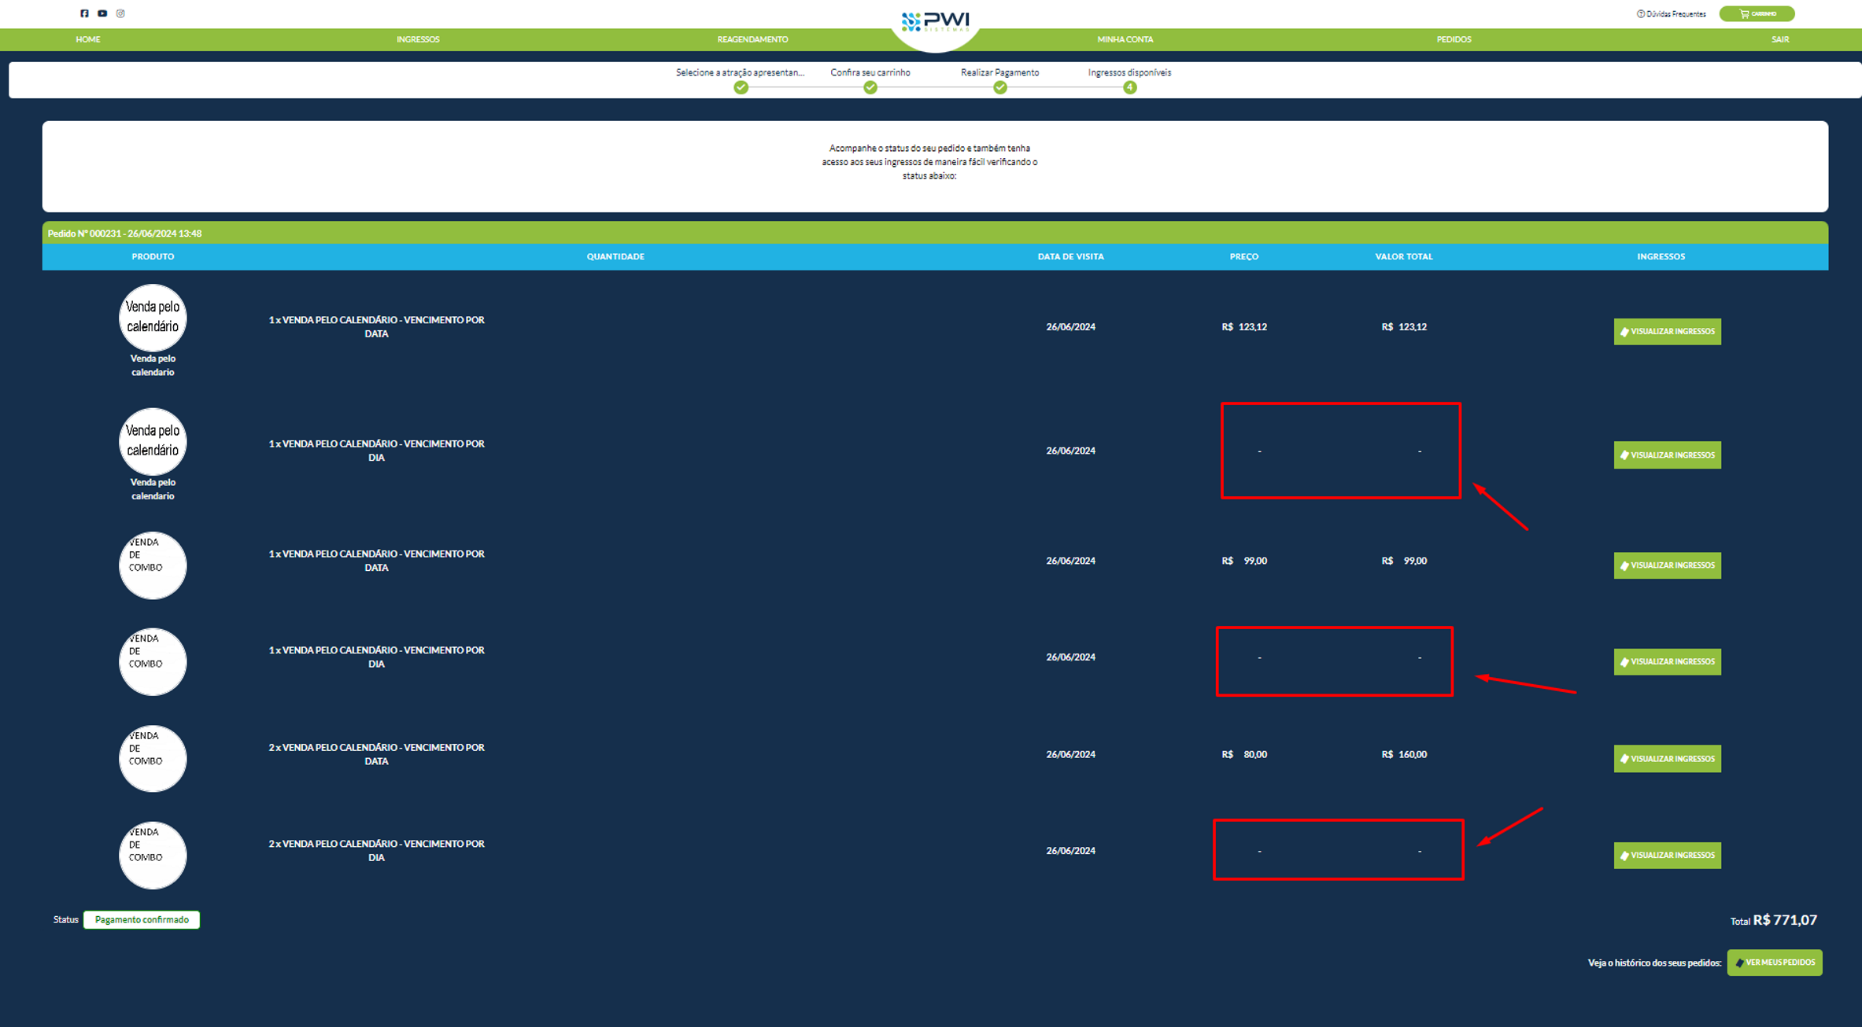Click the 'Realizar Pagamento' step checkmark
Viewport: 1862px width, 1027px height.
(999, 87)
